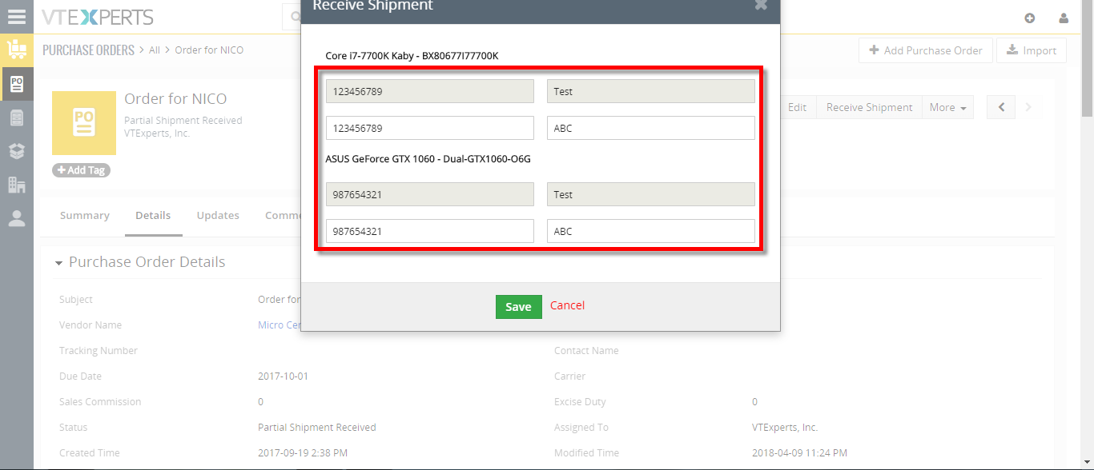Screen dimensions: 1094x470
Task: Click read-only 123456789 field for Core i7
Action: (429, 91)
